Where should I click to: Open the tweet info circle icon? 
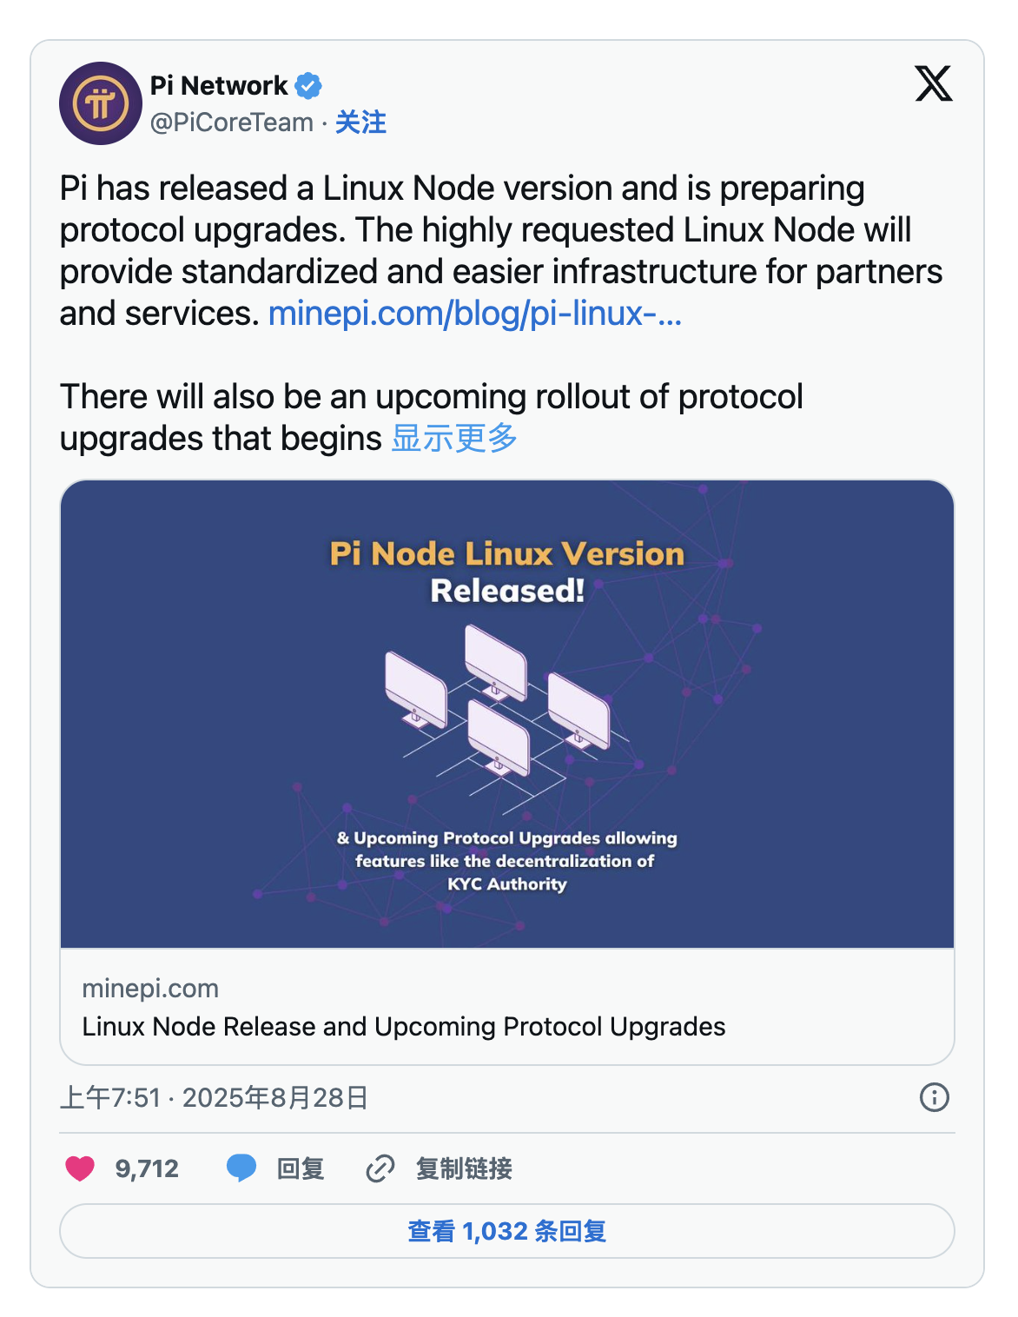point(934,1097)
